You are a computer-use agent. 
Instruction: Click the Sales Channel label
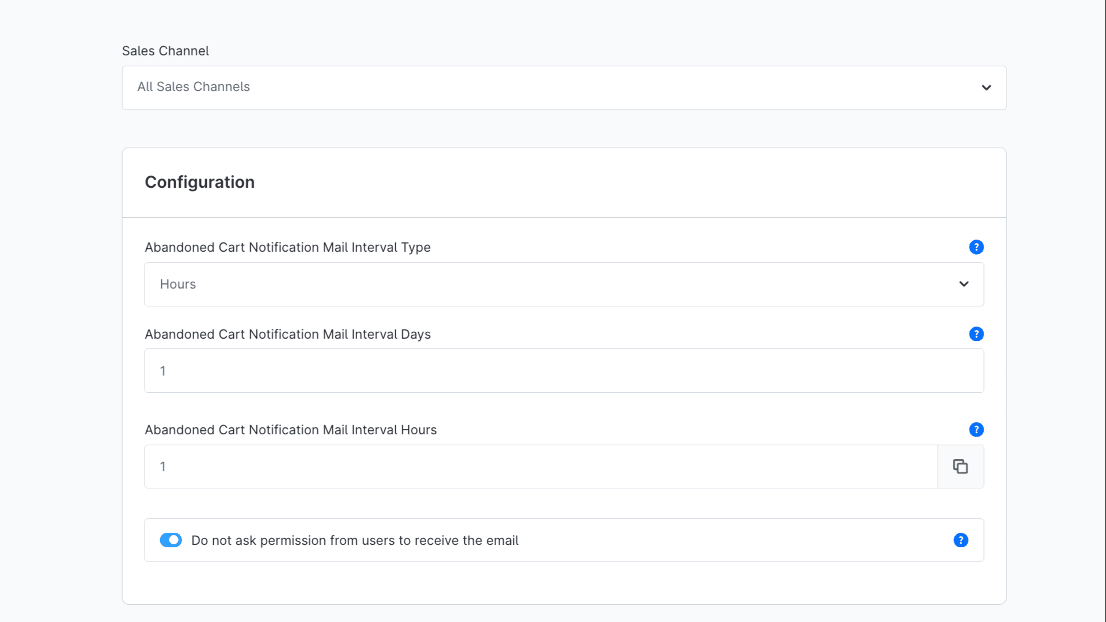tap(165, 51)
